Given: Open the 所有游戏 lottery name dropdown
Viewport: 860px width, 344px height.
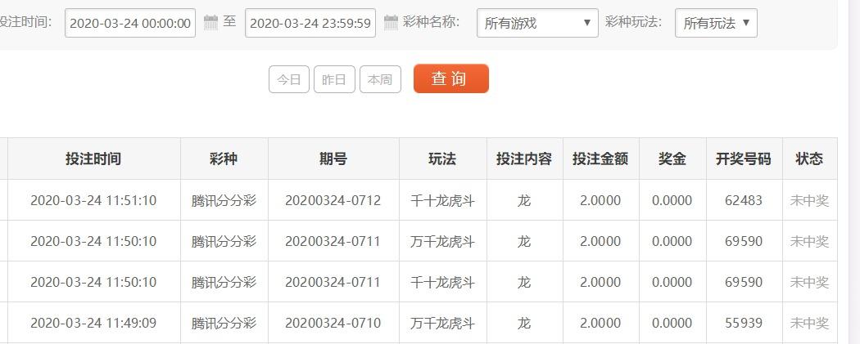Looking at the screenshot, I should click(x=537, y=23).
